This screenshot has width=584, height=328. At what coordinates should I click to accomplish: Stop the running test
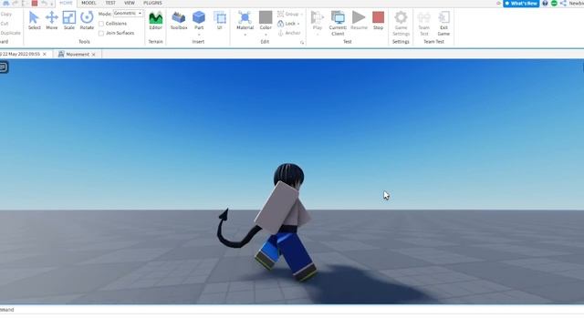click(x=378, y=20)
